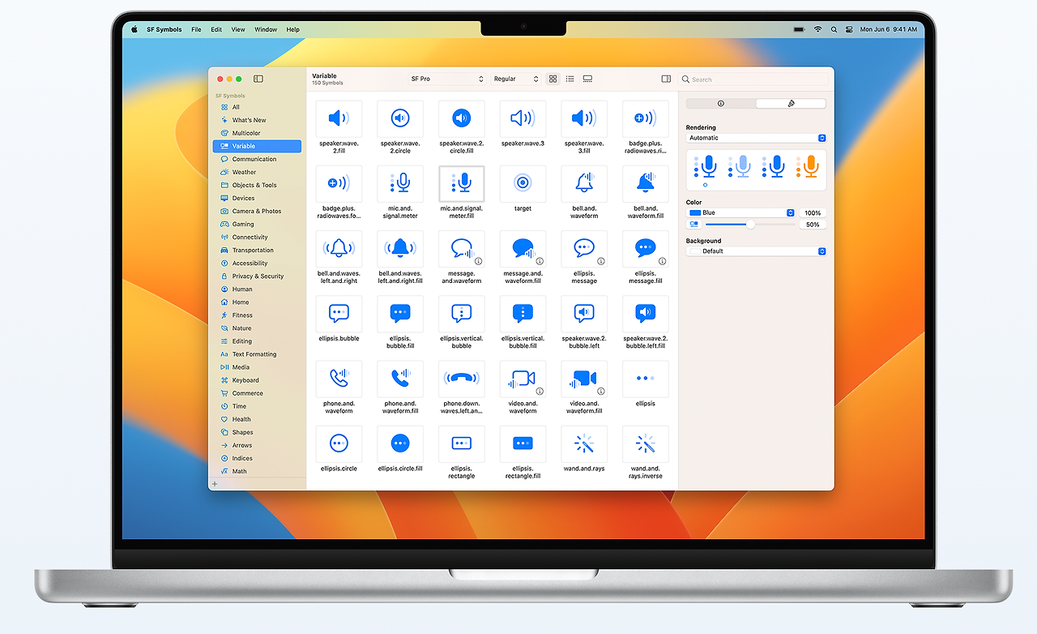This screenshot has height=634, width=1037.
Task: Toggle the sidebar visibility button
Action: coord(258,79)
